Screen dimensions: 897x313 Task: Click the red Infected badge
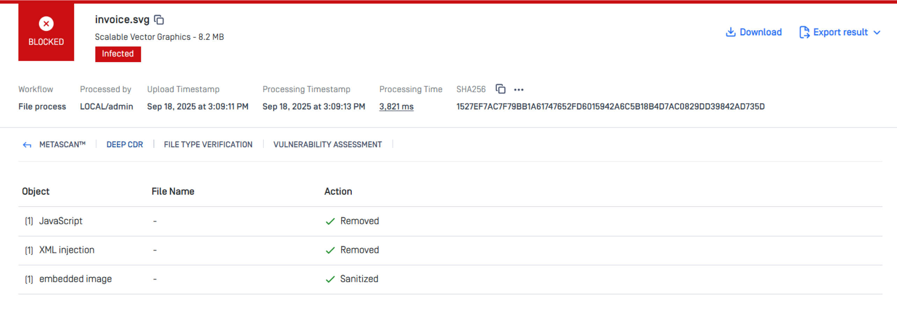coord(118,54)
